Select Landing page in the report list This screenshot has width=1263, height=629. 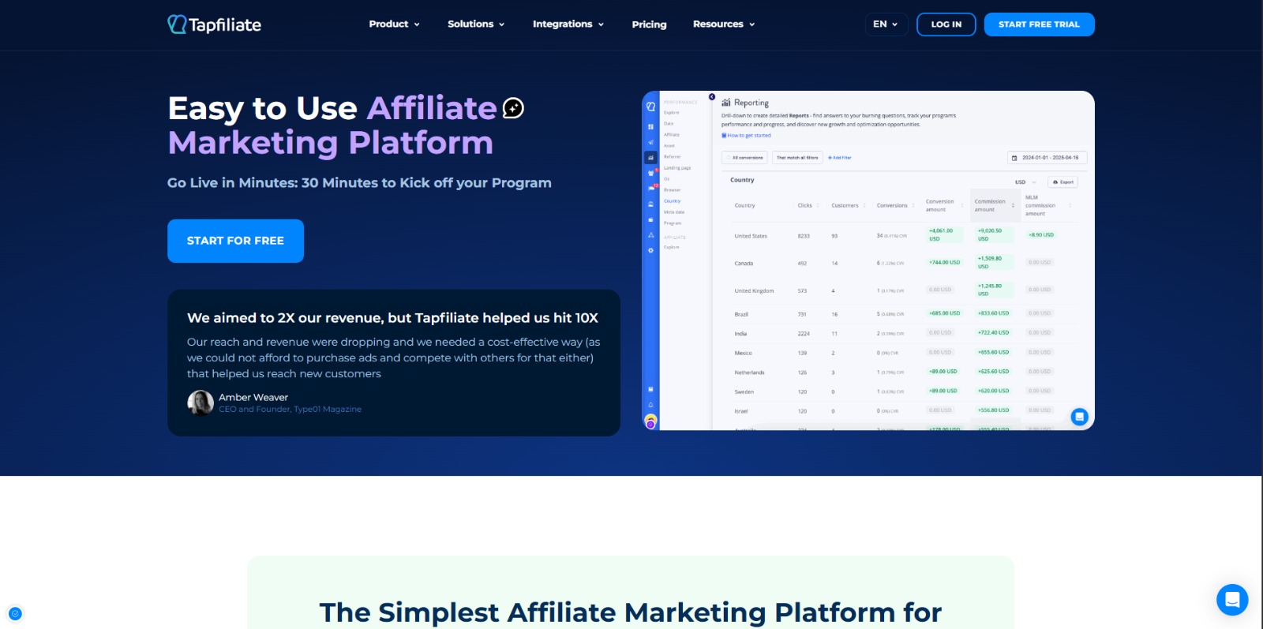677,168
